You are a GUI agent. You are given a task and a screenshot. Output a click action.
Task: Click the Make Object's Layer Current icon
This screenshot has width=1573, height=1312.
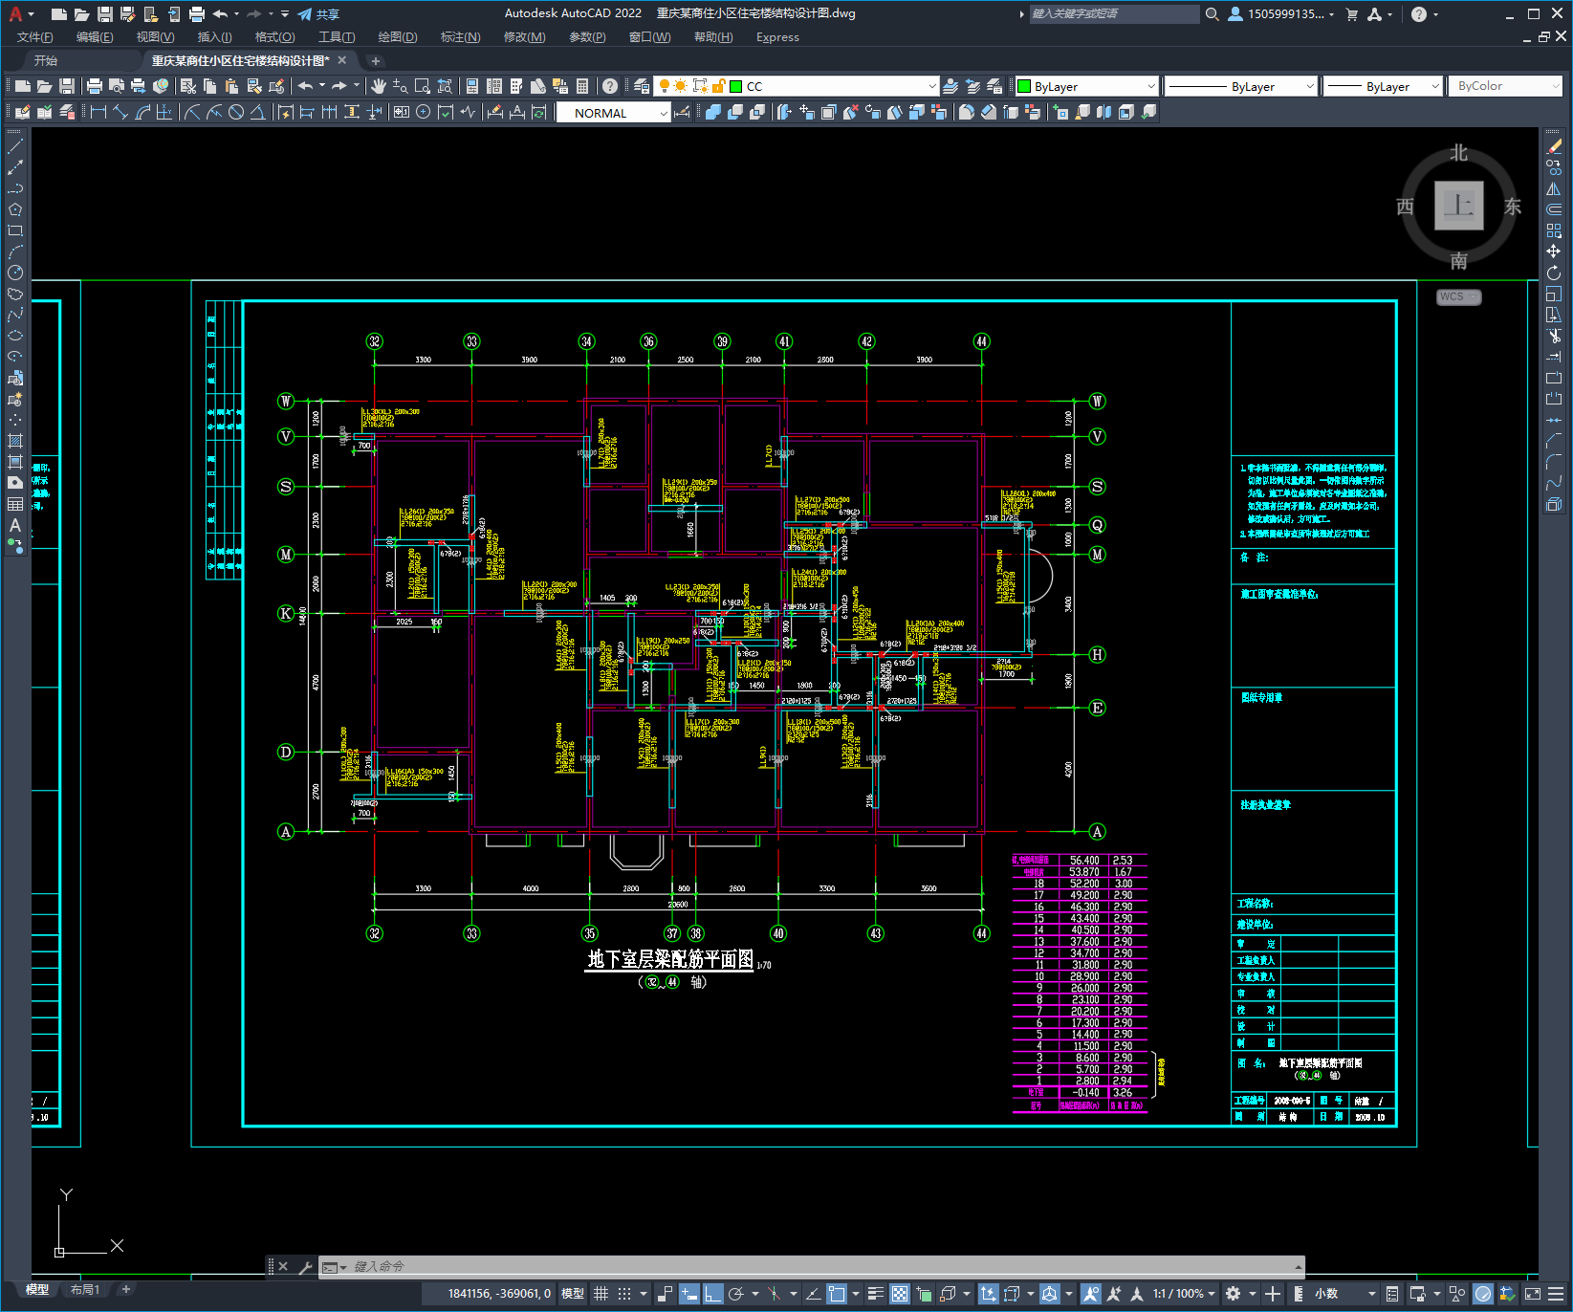point(950,86)
